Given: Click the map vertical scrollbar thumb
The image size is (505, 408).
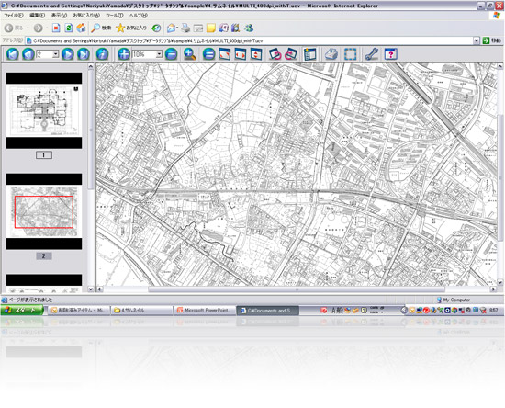Looking at the screenshot, I should pyautogui.click(x=500, y=177).
